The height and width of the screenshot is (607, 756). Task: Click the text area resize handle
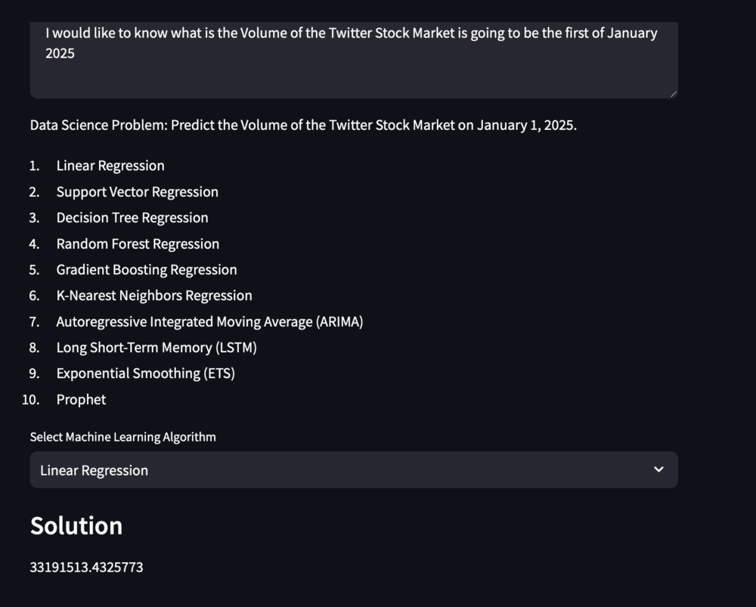click(673, 93)
